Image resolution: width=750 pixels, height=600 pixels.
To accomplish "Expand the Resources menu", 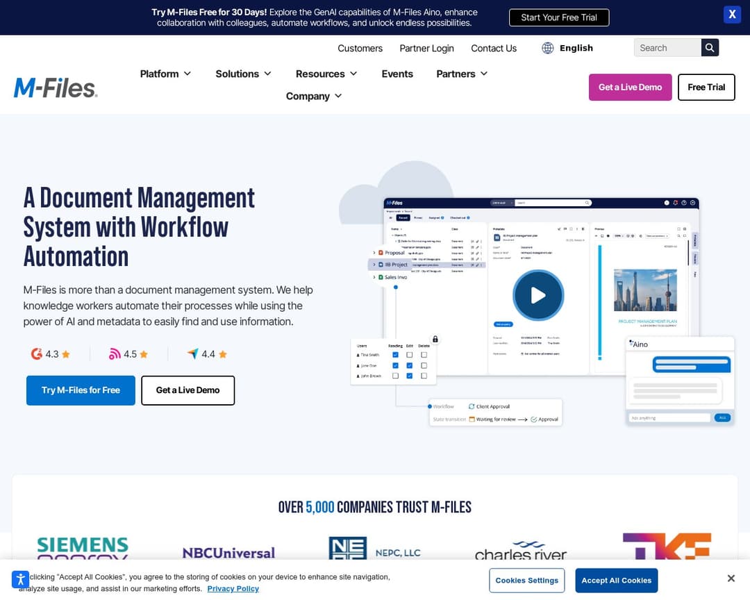I will click(x=326, y=74).
